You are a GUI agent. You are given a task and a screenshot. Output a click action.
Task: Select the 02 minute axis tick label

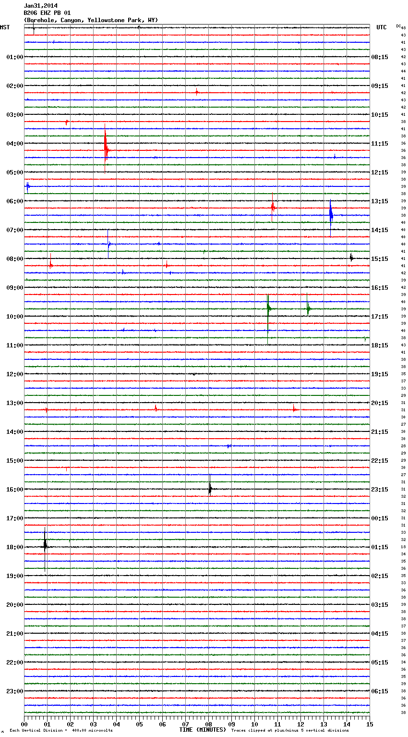[x=70, y=724]
